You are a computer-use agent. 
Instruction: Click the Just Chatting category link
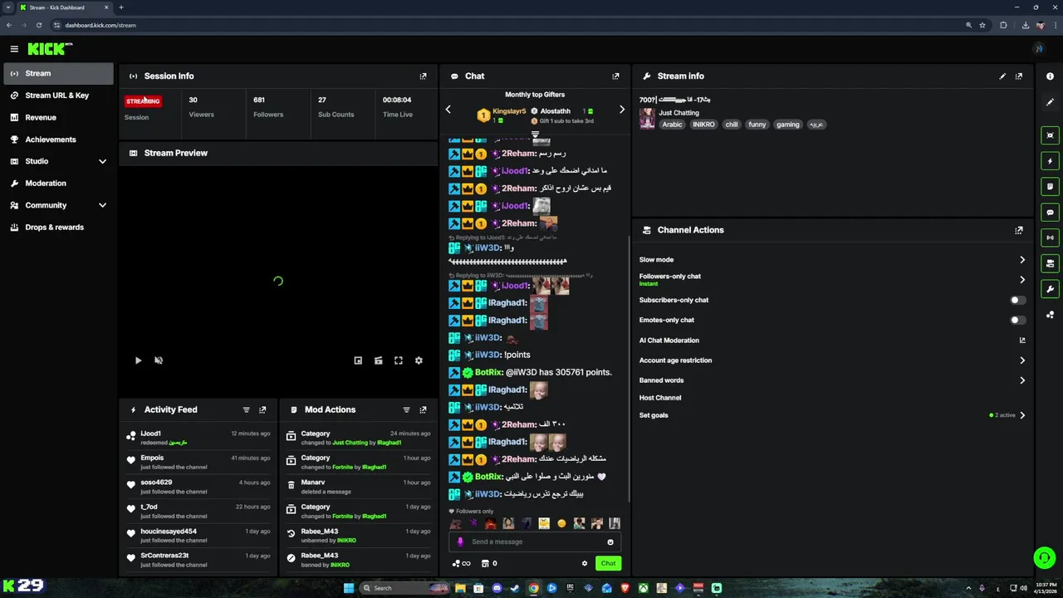[x=678, y=113]
